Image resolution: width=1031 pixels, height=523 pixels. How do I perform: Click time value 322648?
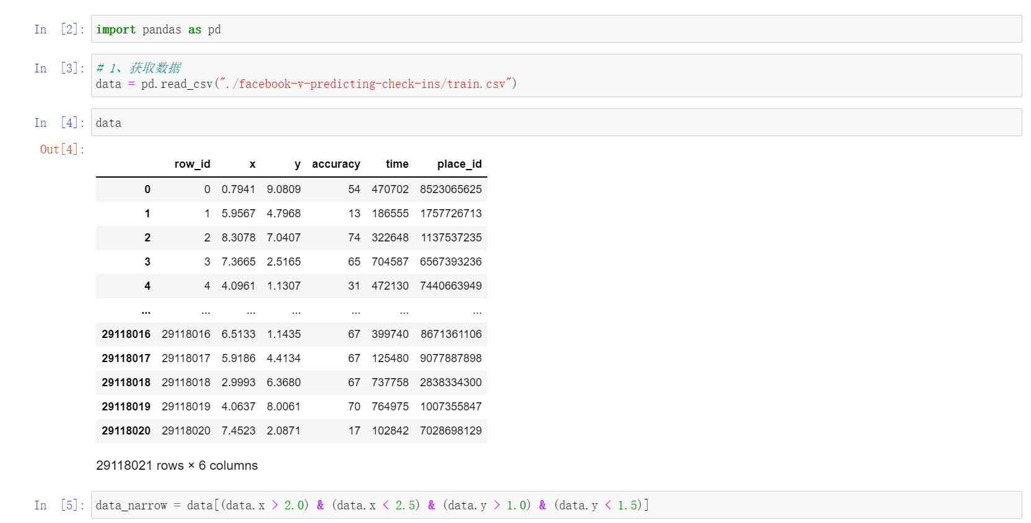(390, 238)
